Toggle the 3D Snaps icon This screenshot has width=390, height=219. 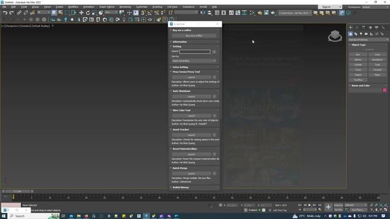pyautogui.click(x=143, y=13)
